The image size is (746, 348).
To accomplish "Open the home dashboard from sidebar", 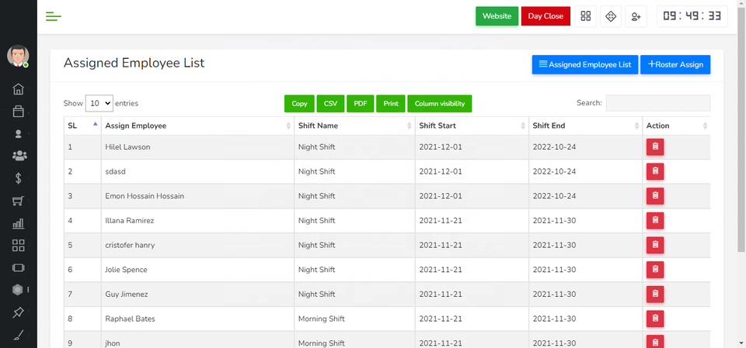I will click(19, 89).
